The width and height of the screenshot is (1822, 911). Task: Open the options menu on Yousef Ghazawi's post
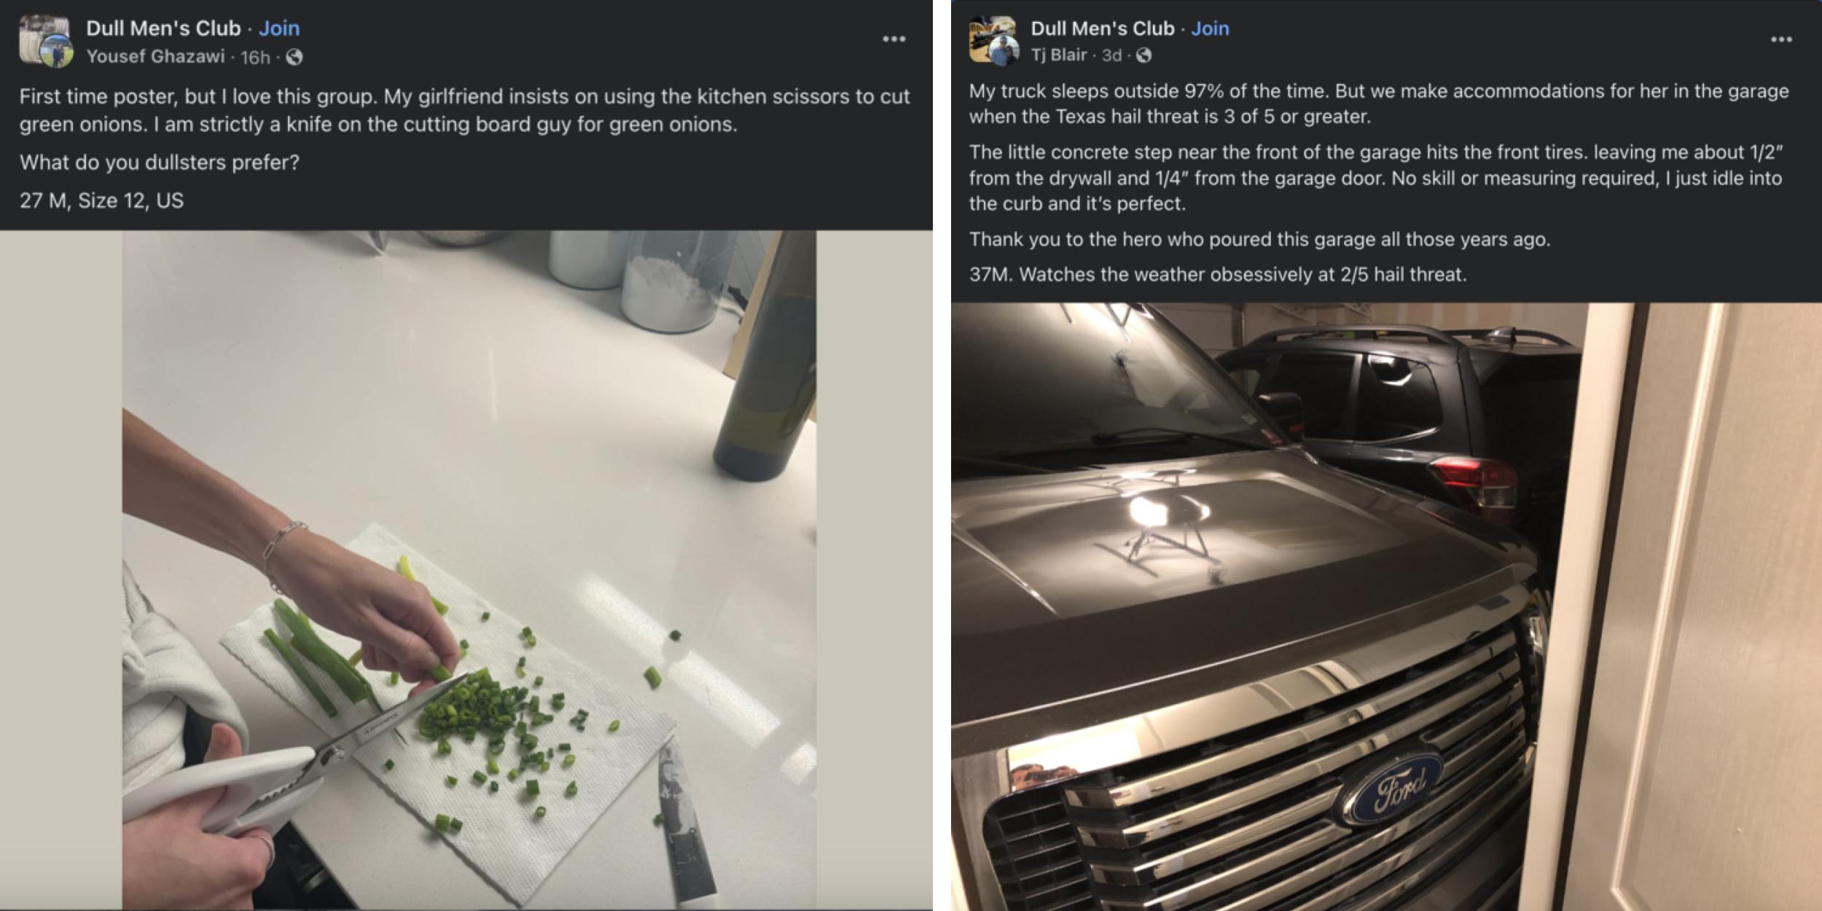[x=894, y=39]
